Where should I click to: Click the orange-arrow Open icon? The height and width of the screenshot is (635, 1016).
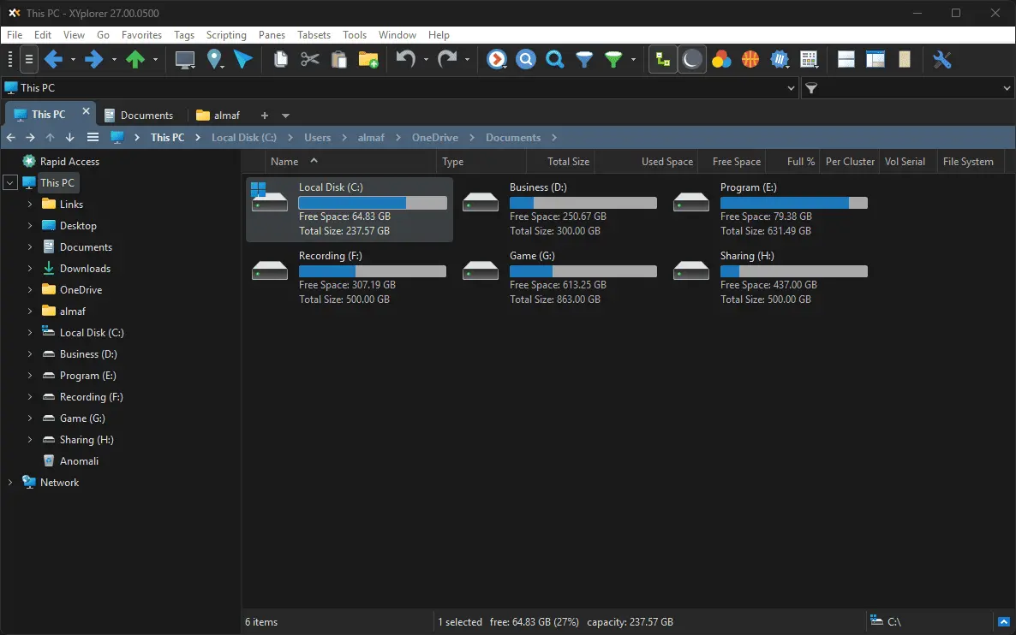click(x=497, y=60)
